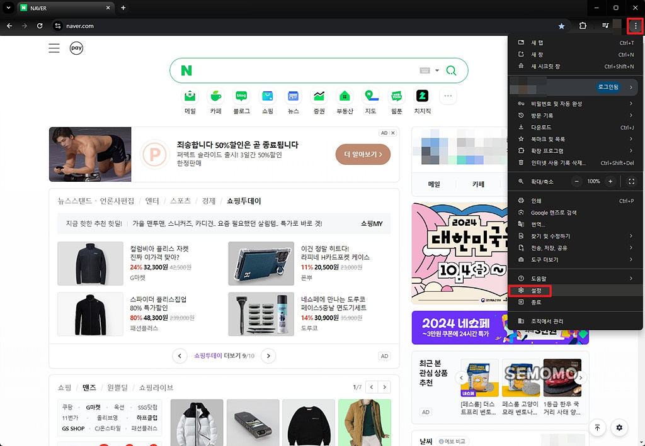Click the naver.com address bar
Screen dimensions: 645x446
(309, 26)
